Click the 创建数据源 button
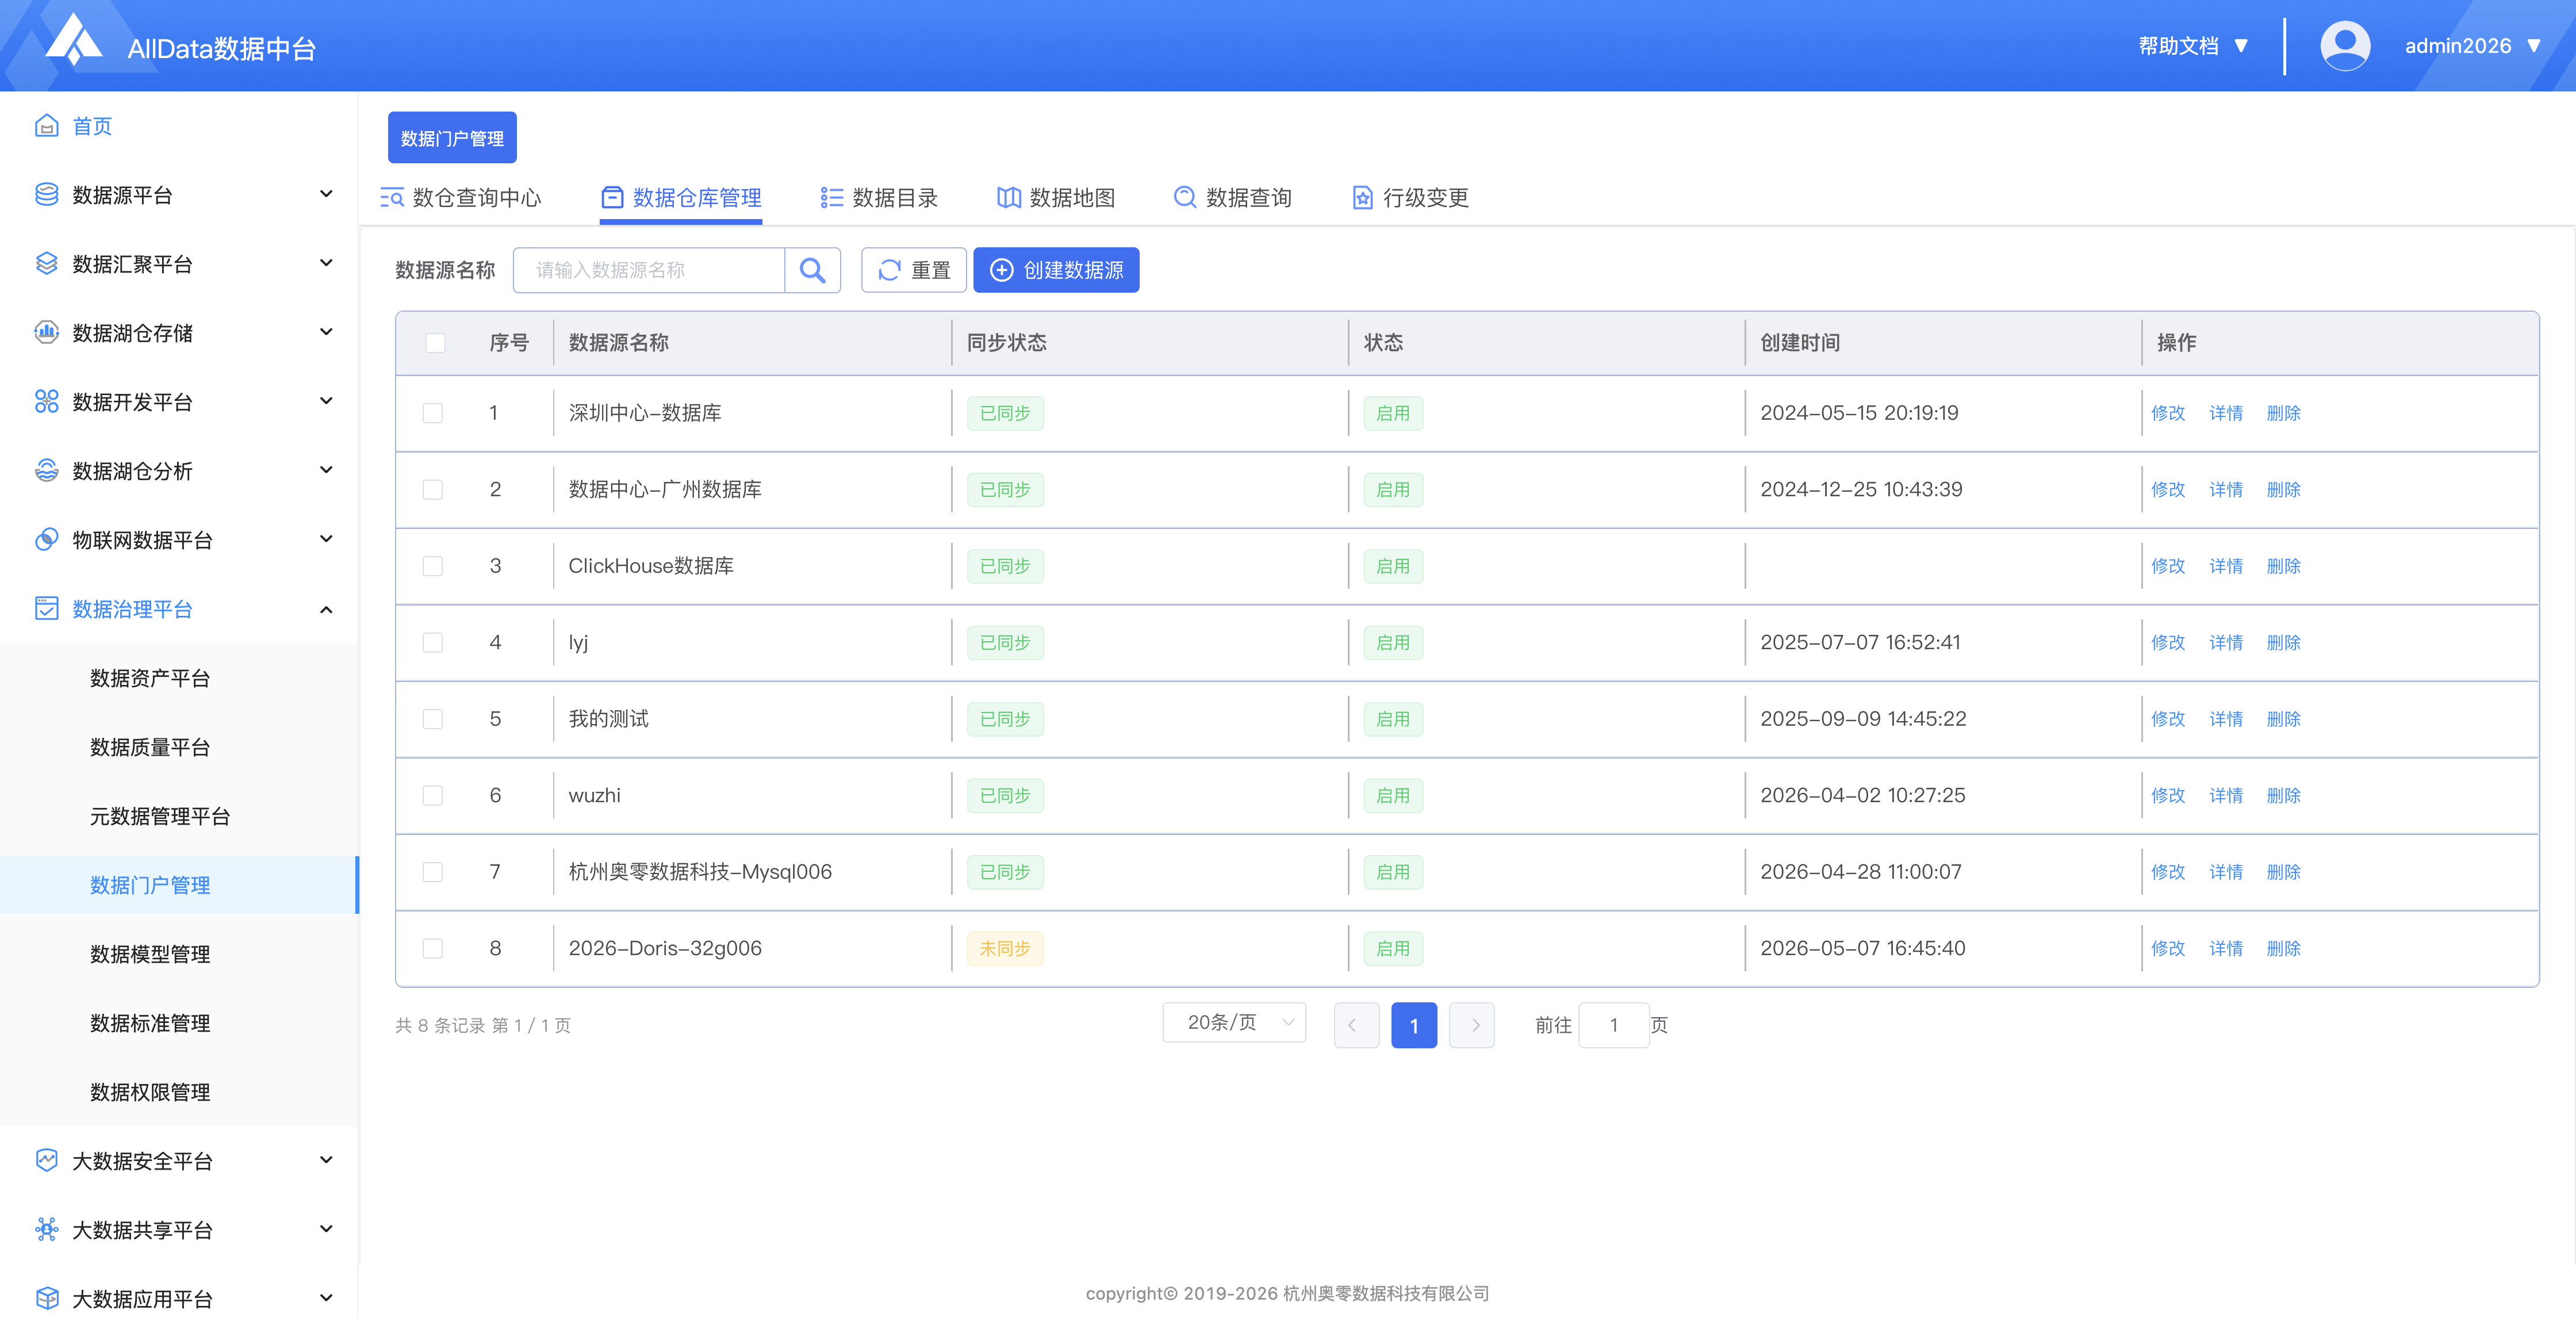 pyautogui.click(x=1056, y=270)
